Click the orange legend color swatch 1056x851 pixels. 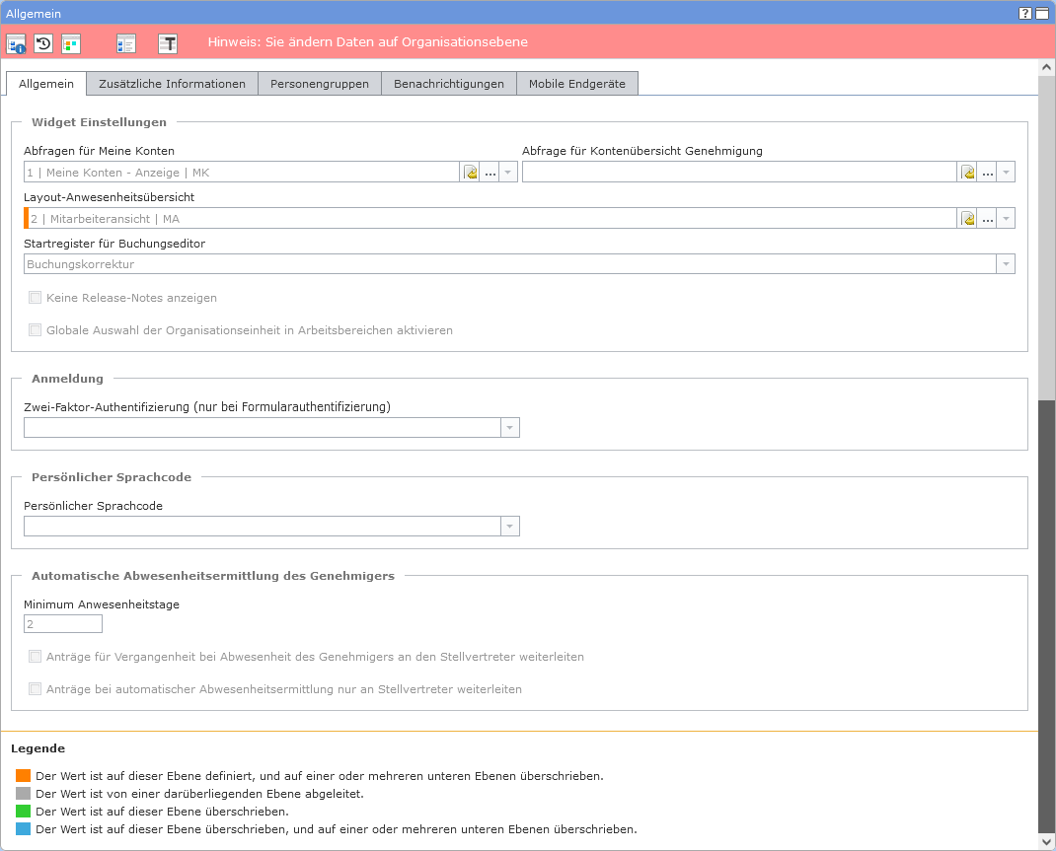point(24,776)
